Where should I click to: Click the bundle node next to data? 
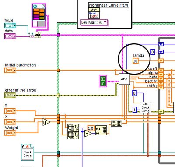(35, 35)
